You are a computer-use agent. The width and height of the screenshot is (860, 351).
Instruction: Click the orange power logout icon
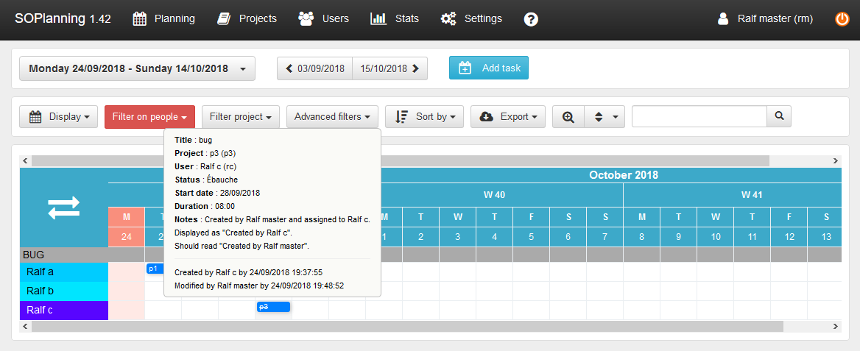tap(842, 19)
